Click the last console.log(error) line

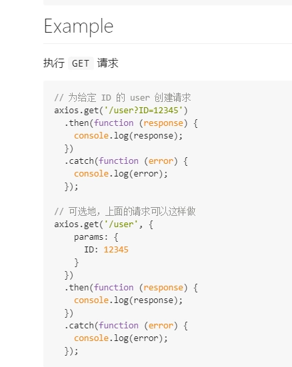pyautogui.click(x=121, y=338)
